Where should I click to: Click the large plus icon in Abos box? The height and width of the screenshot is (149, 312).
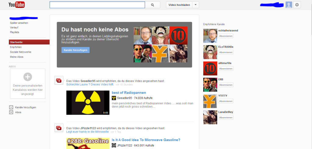(27, 76)
